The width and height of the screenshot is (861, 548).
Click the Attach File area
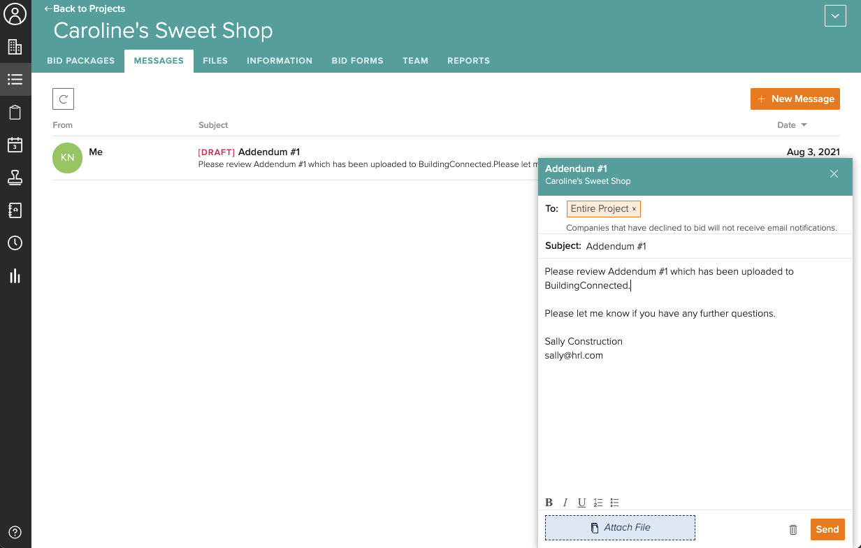click(620, 528)
